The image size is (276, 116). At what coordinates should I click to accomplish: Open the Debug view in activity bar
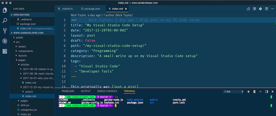point(5,41)
